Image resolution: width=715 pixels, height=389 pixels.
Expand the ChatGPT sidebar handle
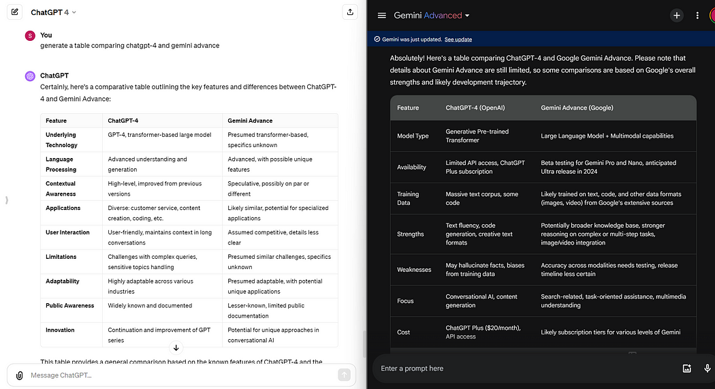coord(6,200)
